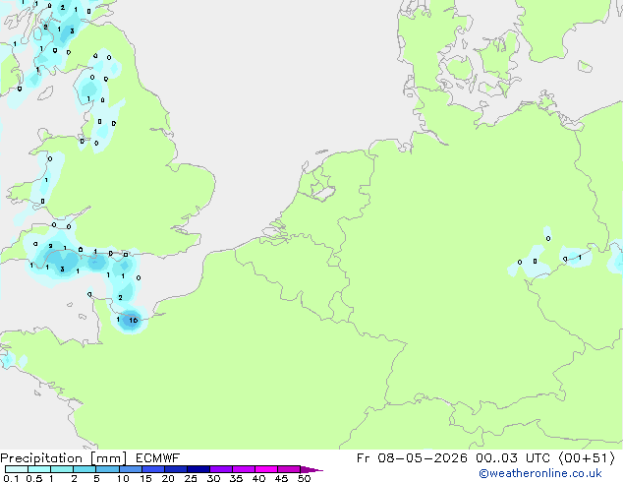Click the magenta 40–45 mm legend swatch
The width and height of the screenshot is (623, 482).
coord(266,469)
